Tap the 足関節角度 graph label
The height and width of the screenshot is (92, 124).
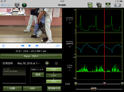(x=70, y=44)
